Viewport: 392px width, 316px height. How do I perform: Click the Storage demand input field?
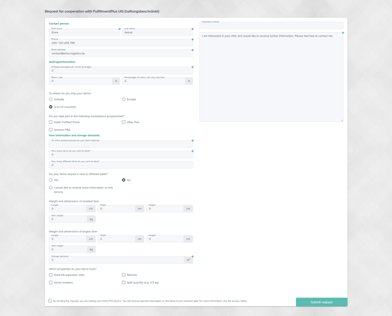115,259
